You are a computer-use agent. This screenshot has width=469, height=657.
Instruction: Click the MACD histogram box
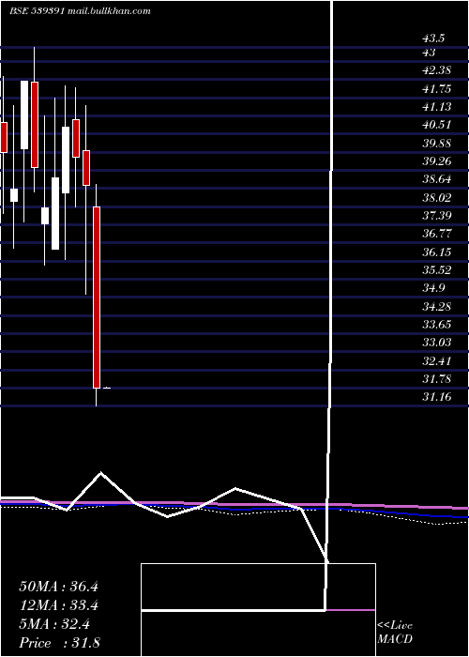[258, 610]
